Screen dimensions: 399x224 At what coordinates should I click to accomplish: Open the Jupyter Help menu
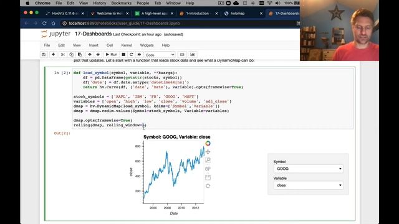(166, 45)
